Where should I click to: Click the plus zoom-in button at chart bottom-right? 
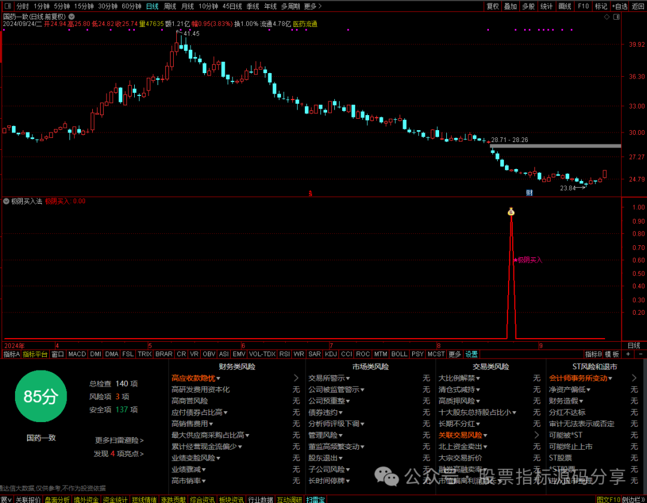pos(628,354)
